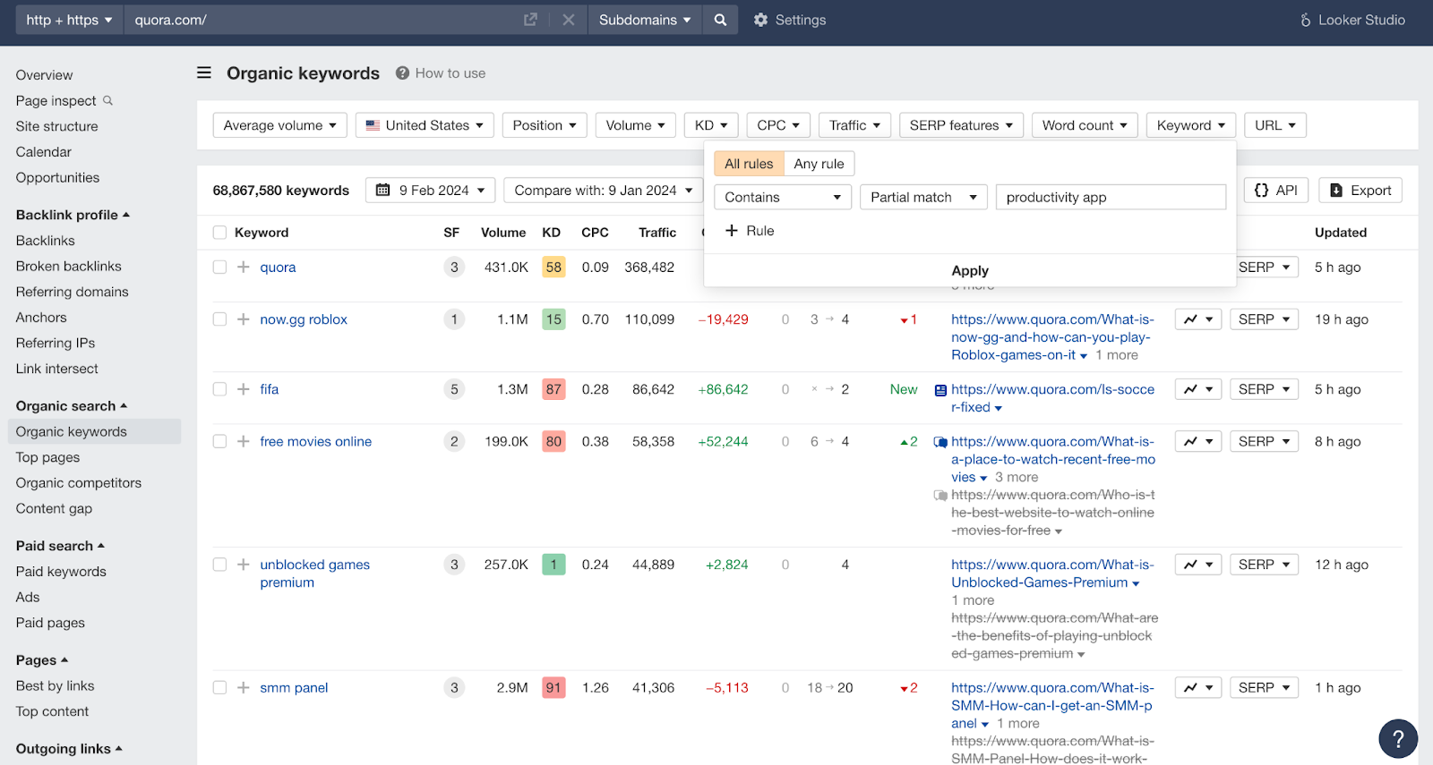The image size is (1433, 765).
Task: Open position history chart for unblocked games premium
Action: [1198, 565]
